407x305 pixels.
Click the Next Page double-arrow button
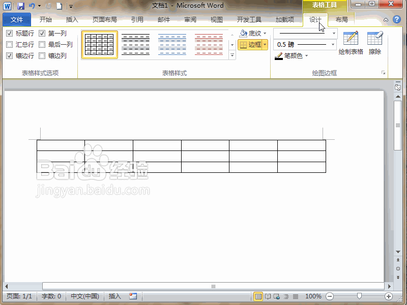click(x=398, y=278)
